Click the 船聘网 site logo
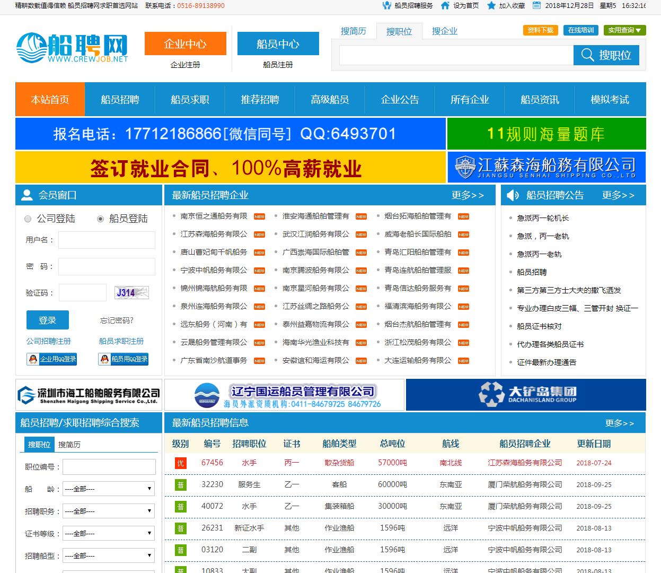Viewport: 661px width, 573px height. [x=72, y=48]
